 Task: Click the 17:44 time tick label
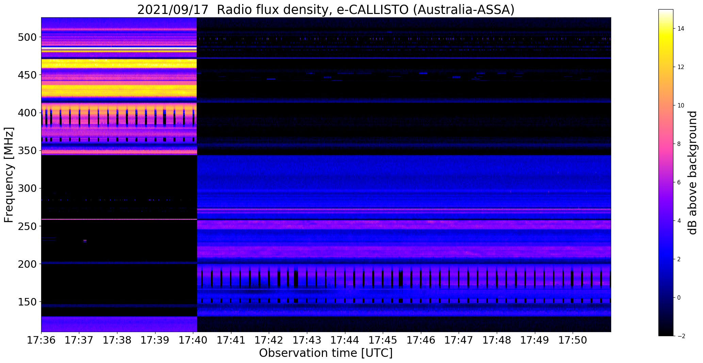click(x=345, y=340)
